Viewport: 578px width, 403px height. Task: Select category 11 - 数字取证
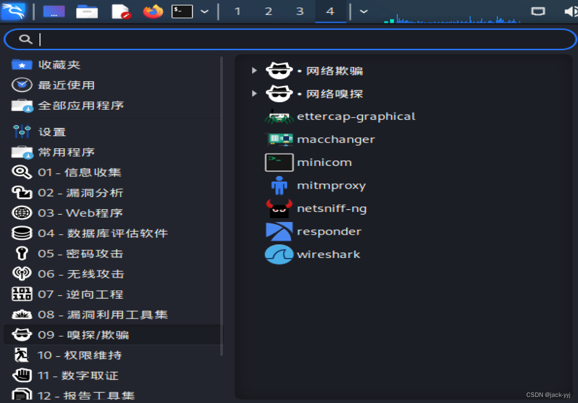[112, 376]
